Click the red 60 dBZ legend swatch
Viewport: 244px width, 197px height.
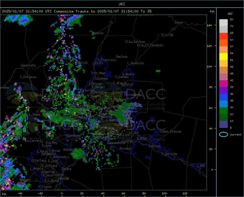223,36
